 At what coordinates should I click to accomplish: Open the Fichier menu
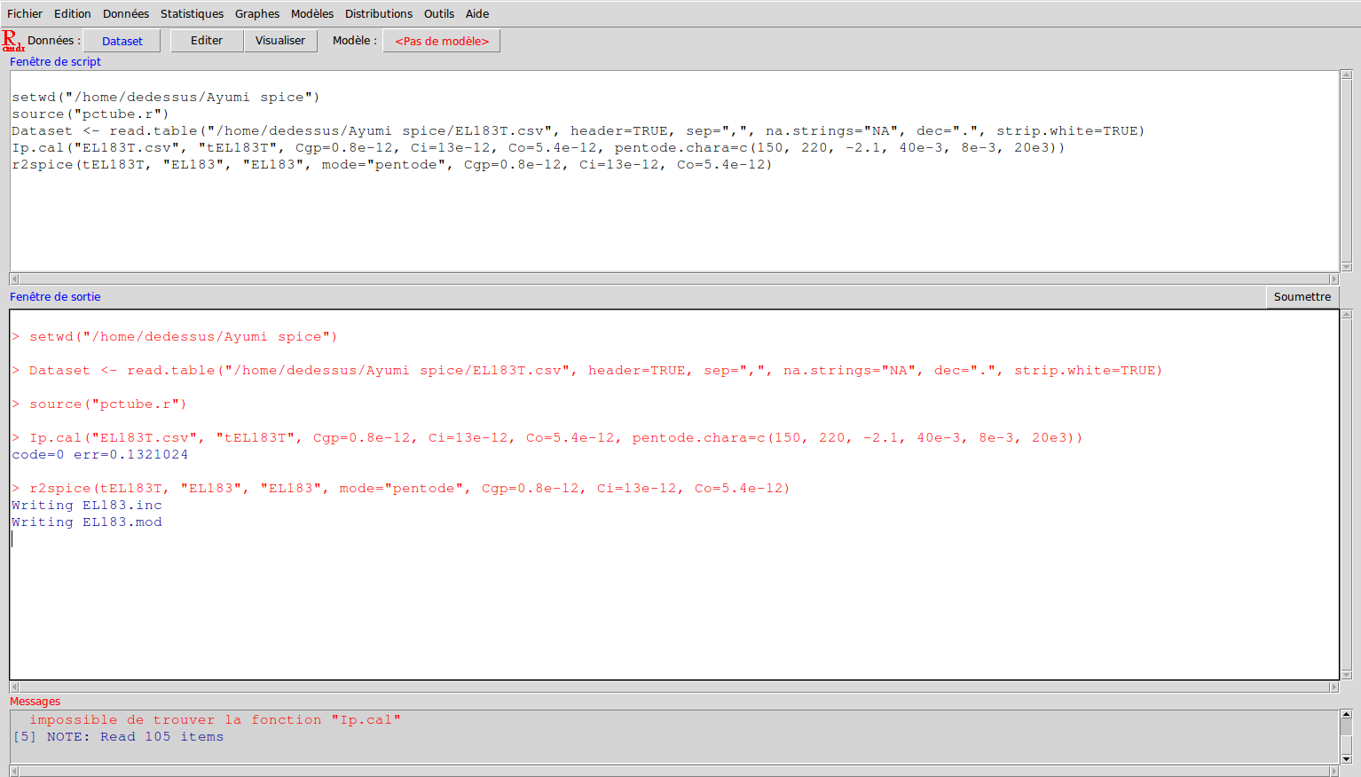(25, 13)
